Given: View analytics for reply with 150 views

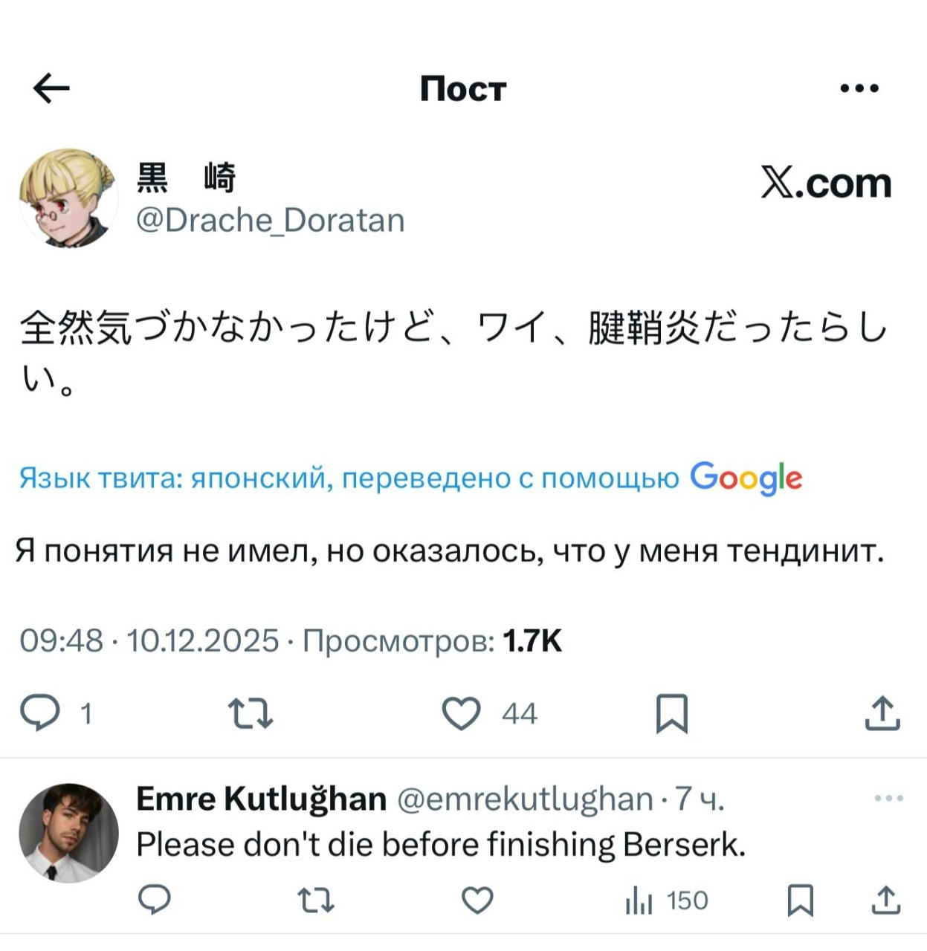Looking at the screenshot, I should click(x=639, y=901).
